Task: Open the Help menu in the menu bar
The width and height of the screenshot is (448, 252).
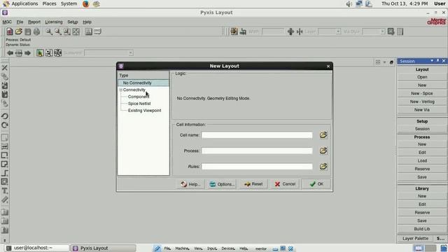Action: click(x=87, y=22)
